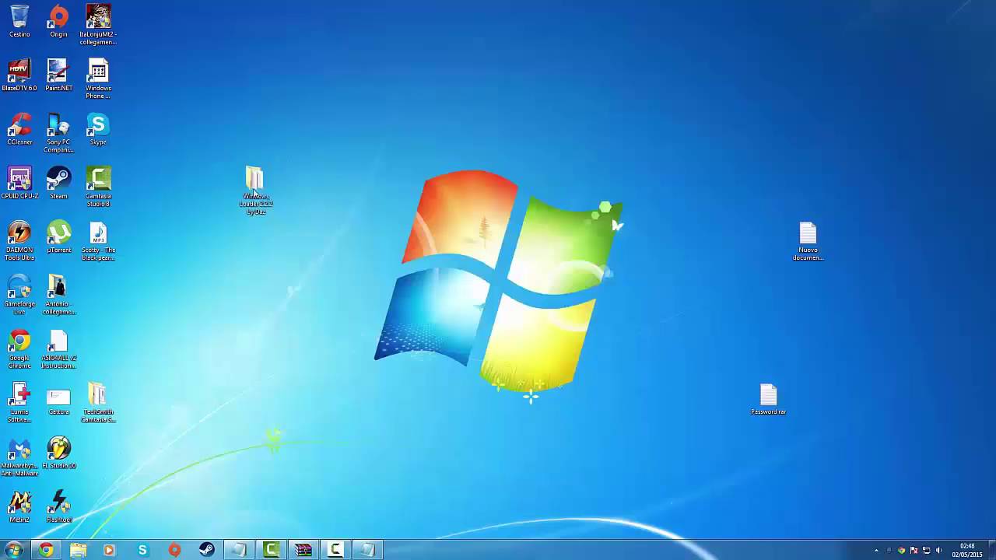Viewport: 996px width, 560px height.
Task: Launch Windows Media Player from taskbar
Action: tap(110, 550)
